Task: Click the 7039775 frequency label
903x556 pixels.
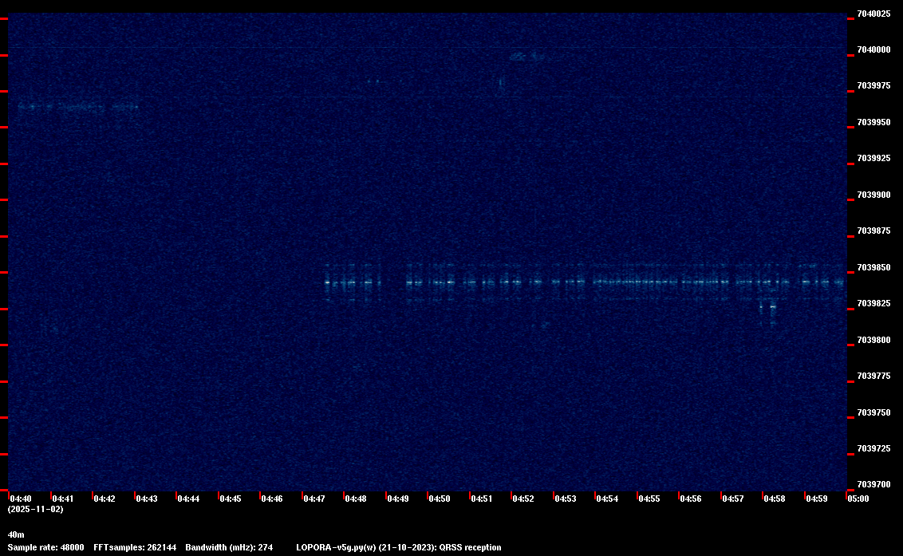Action: tap(873, 377)
